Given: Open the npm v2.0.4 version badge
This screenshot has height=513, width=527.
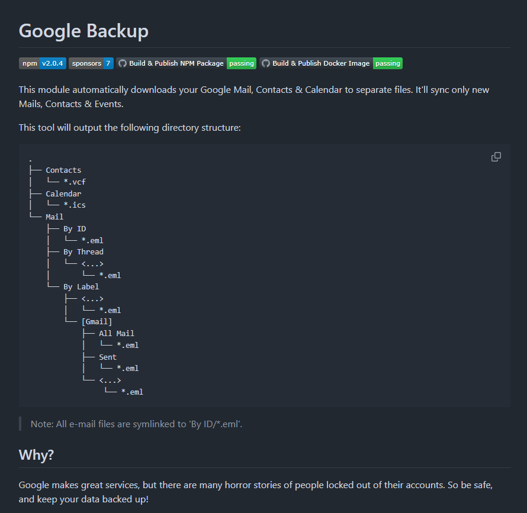Looking at the screenshot, I should pos(43,63).
